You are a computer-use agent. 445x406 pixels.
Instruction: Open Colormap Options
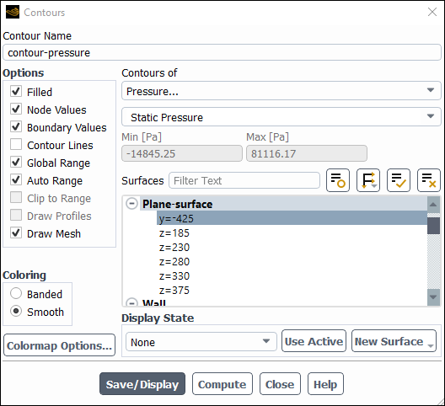pyautogui.click(x=59, y=345)
